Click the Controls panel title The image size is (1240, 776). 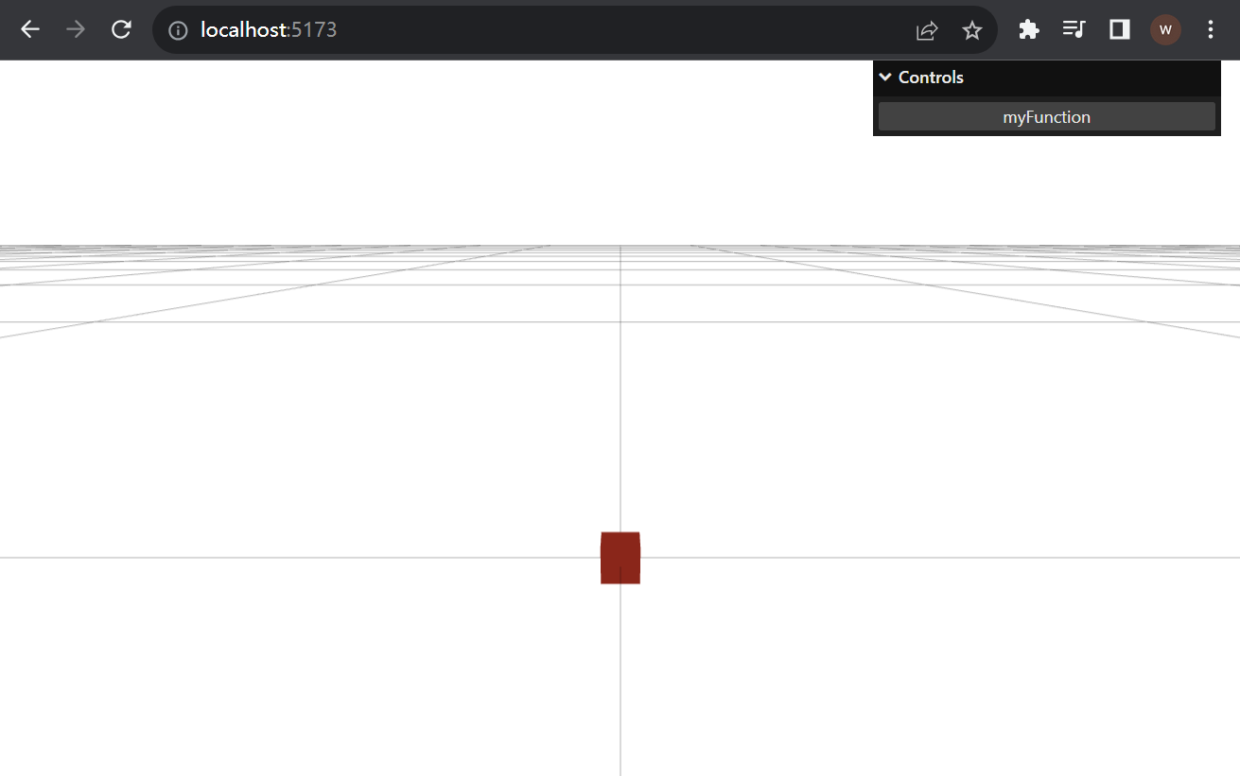(x=931, y=78)
